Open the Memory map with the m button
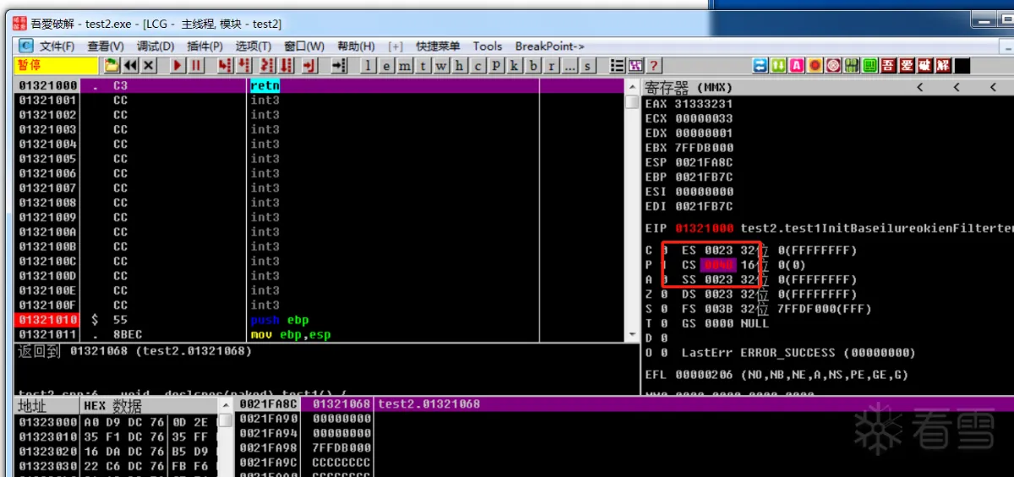This screenshot has height=477, width=1014. pyautogui.click(x=405, y=65)
